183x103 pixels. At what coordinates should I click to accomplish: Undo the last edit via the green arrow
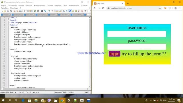coord(35,11)
